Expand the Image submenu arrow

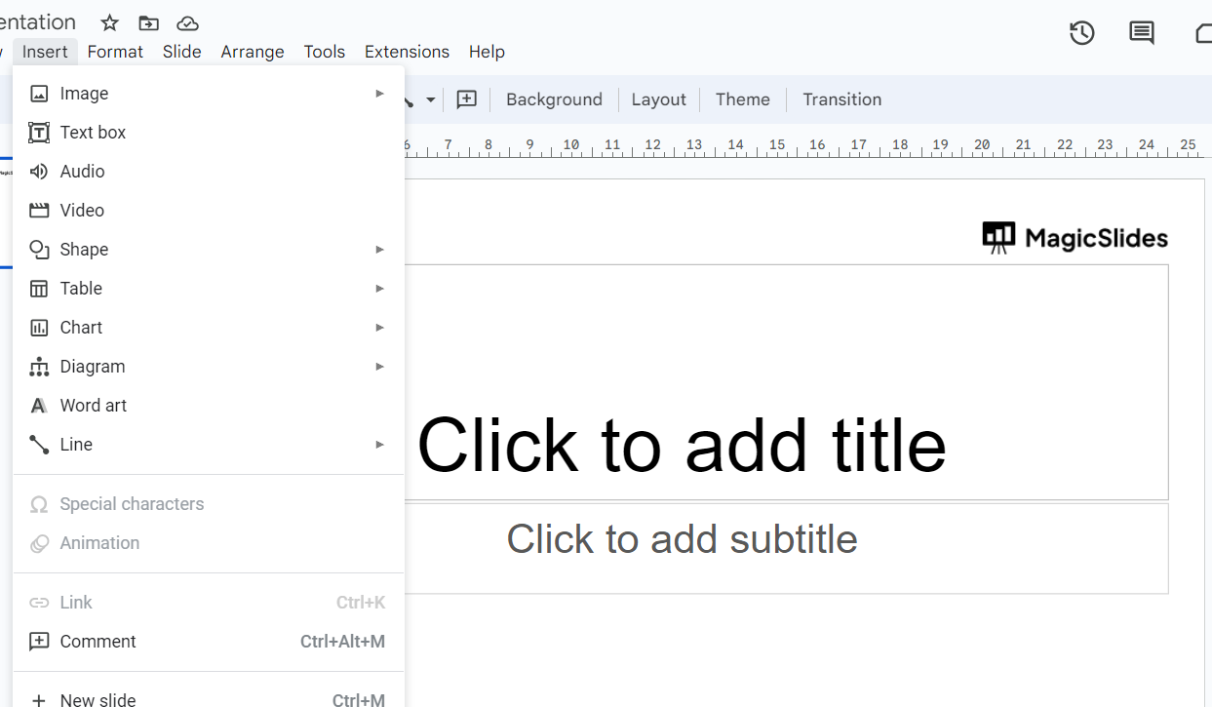379,94
